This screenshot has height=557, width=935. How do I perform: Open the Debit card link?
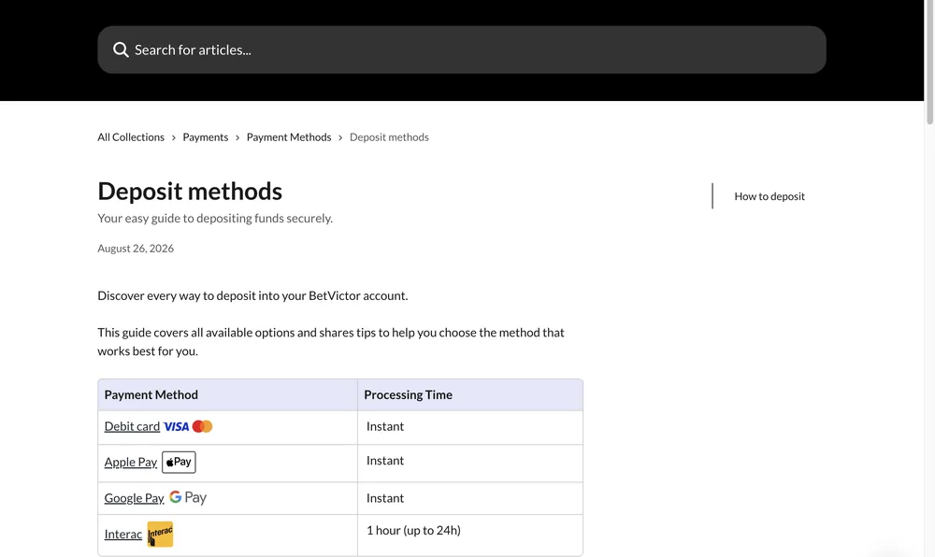[132, 426]
